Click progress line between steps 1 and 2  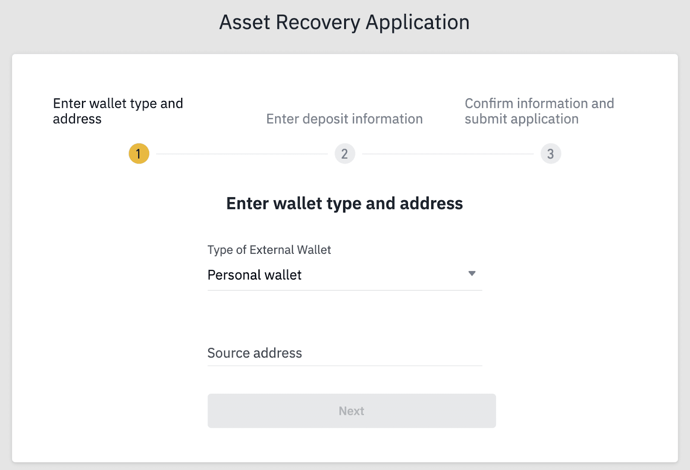click(241, 154)
